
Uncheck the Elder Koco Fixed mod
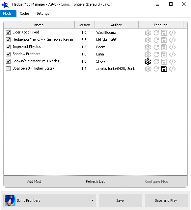[x=8, y=32]
